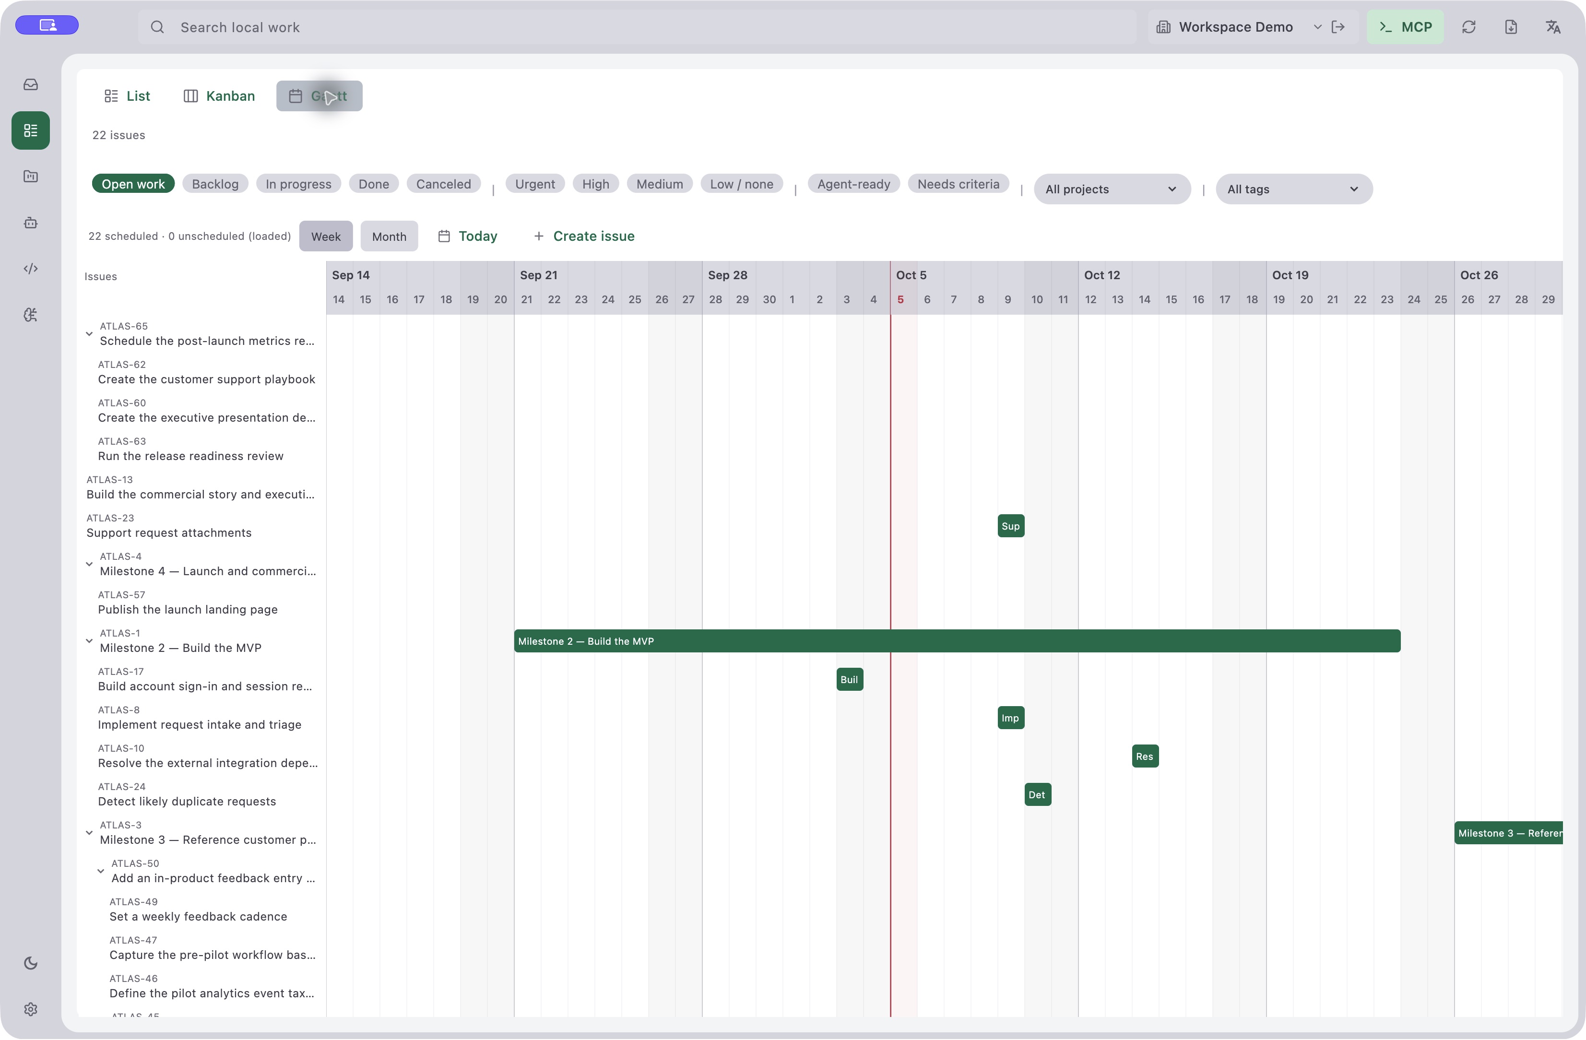Screen dimensions: 1586x1040
Task: Toggle the Backlog filter chip
Action: click(x=215, y=184)
